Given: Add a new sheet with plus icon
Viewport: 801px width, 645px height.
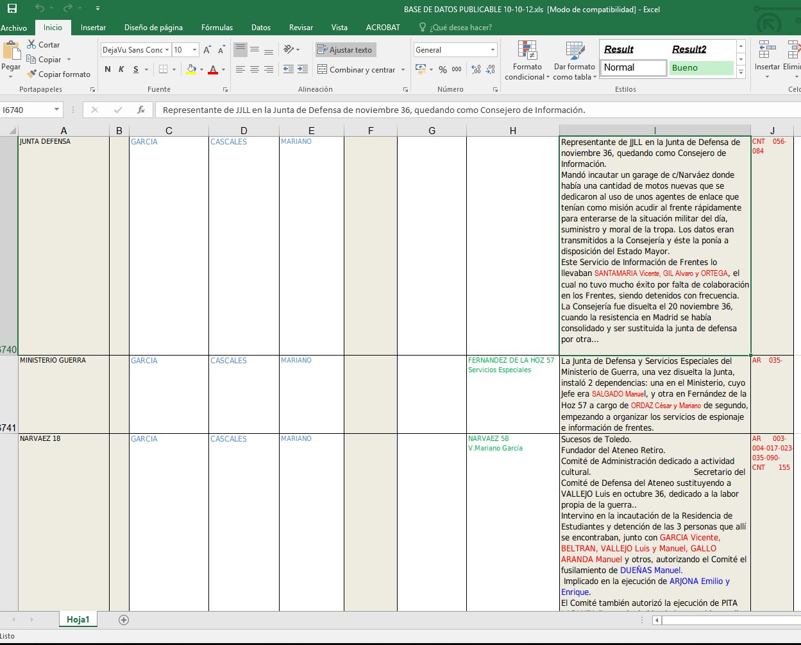Looking at the screenshot, I should 124,620.
